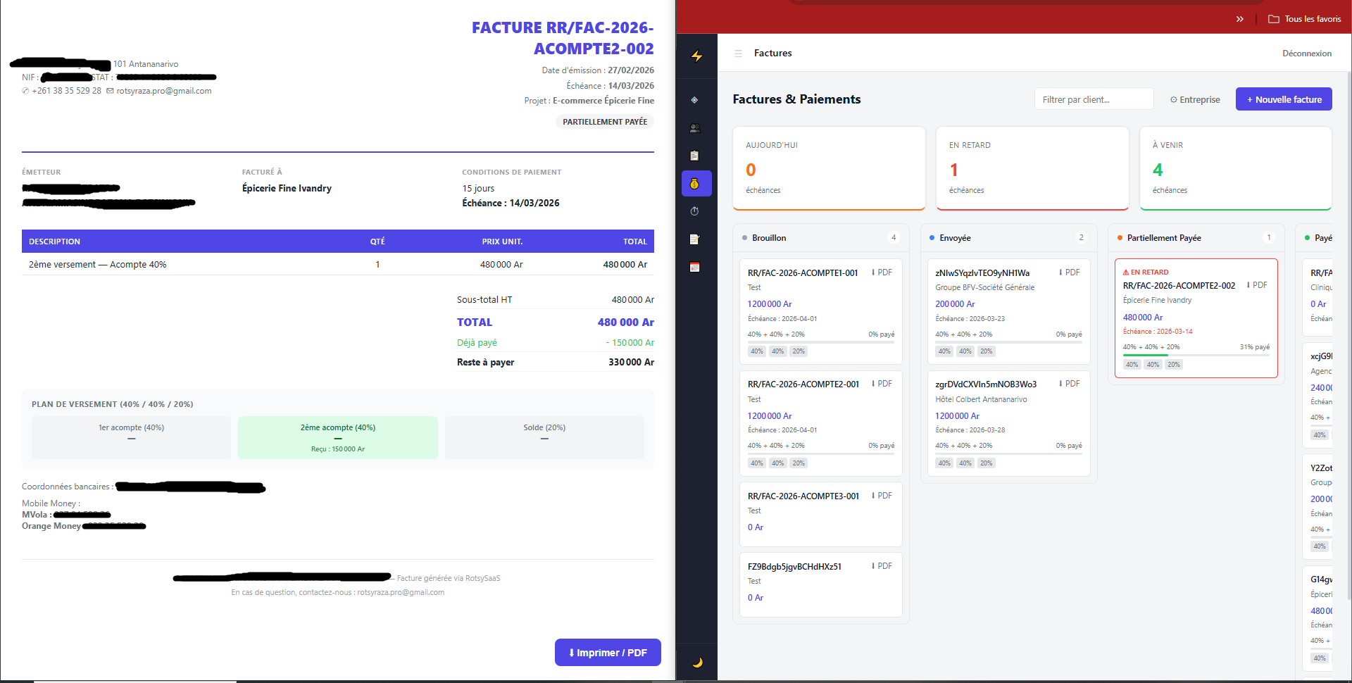Expand hidden bookmarks with the double-chevron
The width and height of the screenshot is (1352, 683).
[x=1240, y=19]
